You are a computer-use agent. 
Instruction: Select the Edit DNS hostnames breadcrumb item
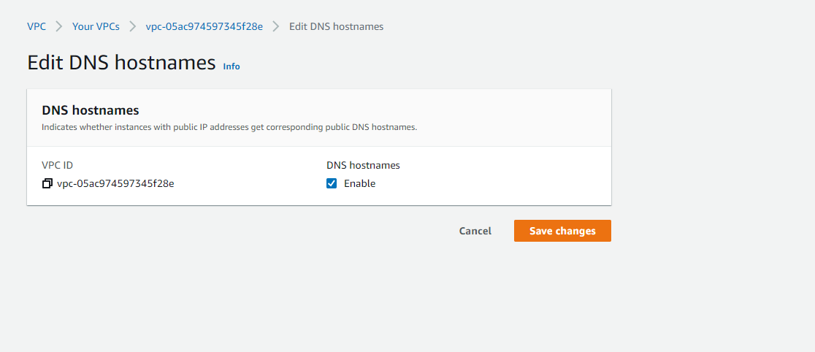336,26
